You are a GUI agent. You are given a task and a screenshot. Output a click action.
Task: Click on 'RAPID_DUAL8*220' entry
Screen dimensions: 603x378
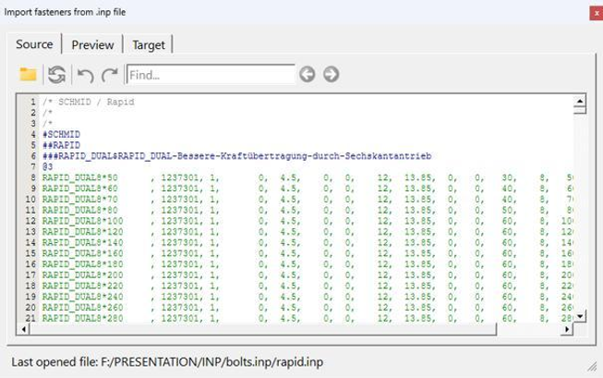coord(83,286)
